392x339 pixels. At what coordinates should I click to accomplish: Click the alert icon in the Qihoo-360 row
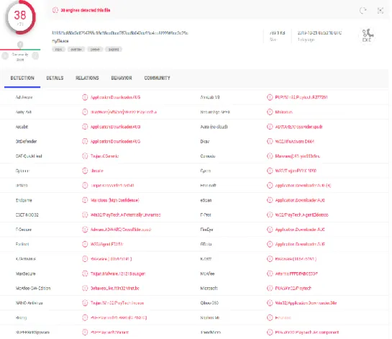(x=270, y=303)
